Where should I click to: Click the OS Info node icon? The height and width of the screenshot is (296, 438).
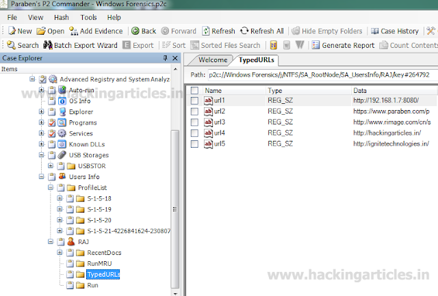[x=62, y=101]
